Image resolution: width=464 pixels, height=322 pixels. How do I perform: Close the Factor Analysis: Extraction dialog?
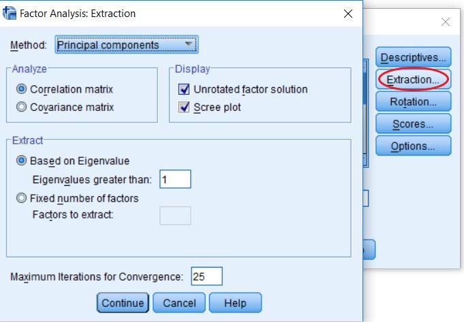(348, 14)
